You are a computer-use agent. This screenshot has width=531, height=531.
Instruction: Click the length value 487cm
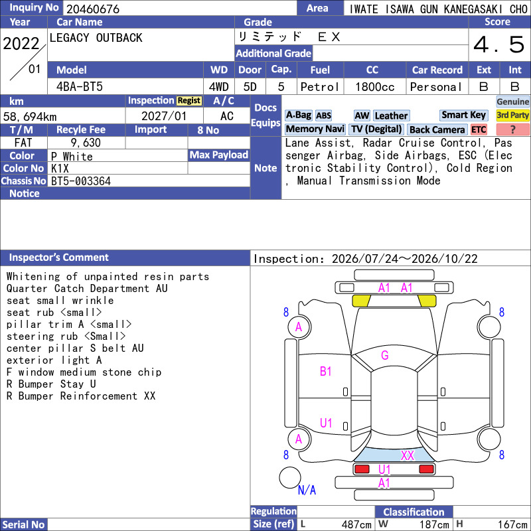356,525
